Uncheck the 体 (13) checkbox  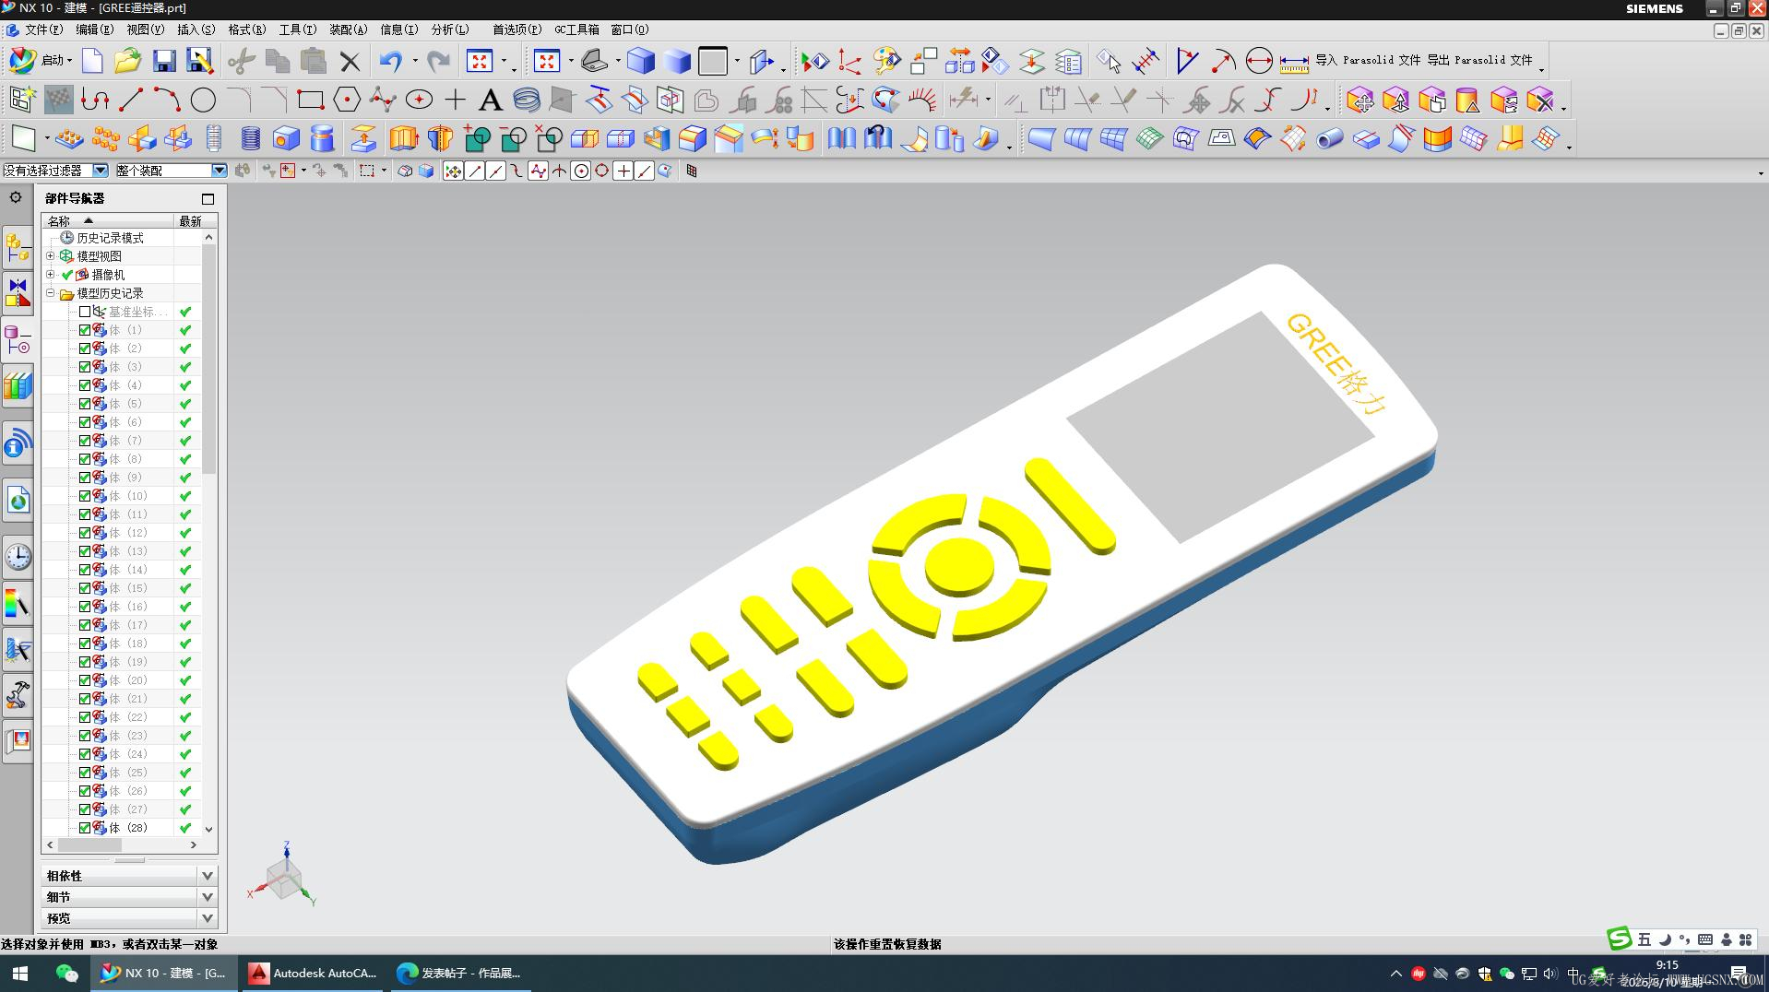click(85, 551)
